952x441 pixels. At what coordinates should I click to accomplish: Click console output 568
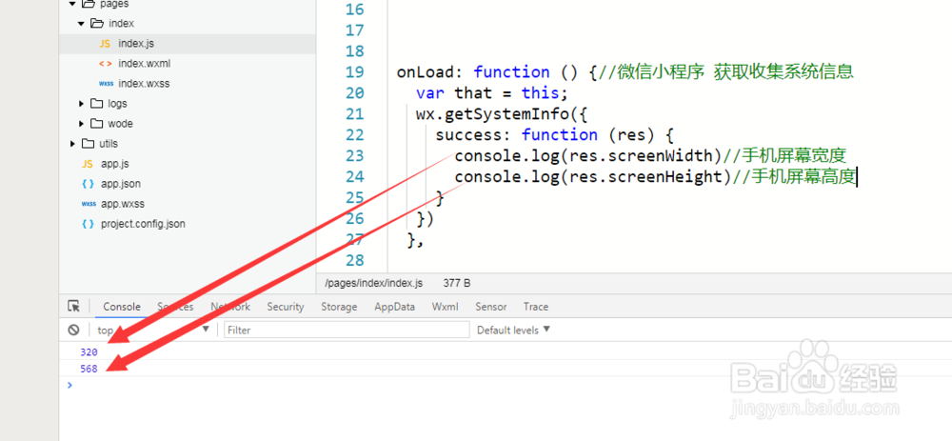89,369
